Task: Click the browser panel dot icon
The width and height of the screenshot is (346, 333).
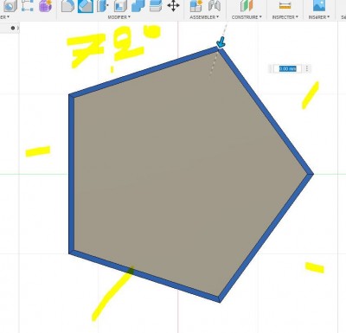Action: [x=13, y=28]
